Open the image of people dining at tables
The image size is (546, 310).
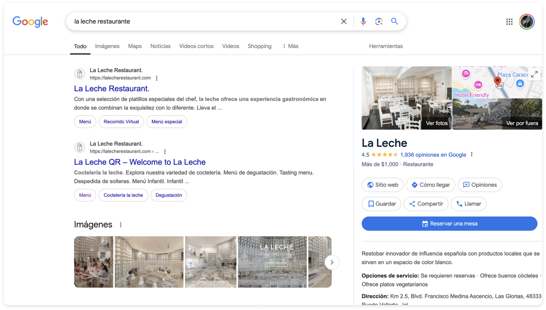point(94,262)
